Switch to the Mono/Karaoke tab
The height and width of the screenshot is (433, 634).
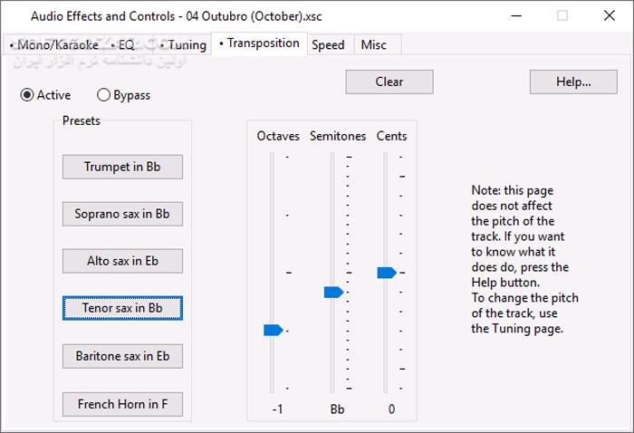[x=53, y=44]
